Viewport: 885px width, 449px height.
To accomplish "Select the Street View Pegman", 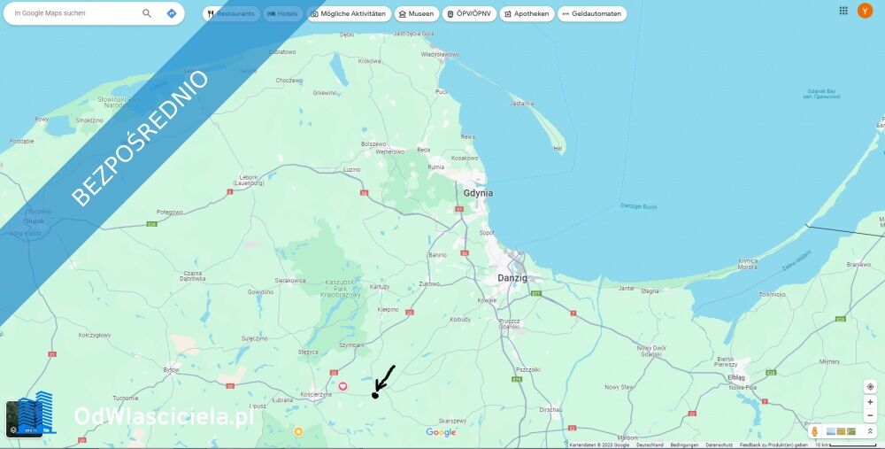I will click(x=814, y=431).
